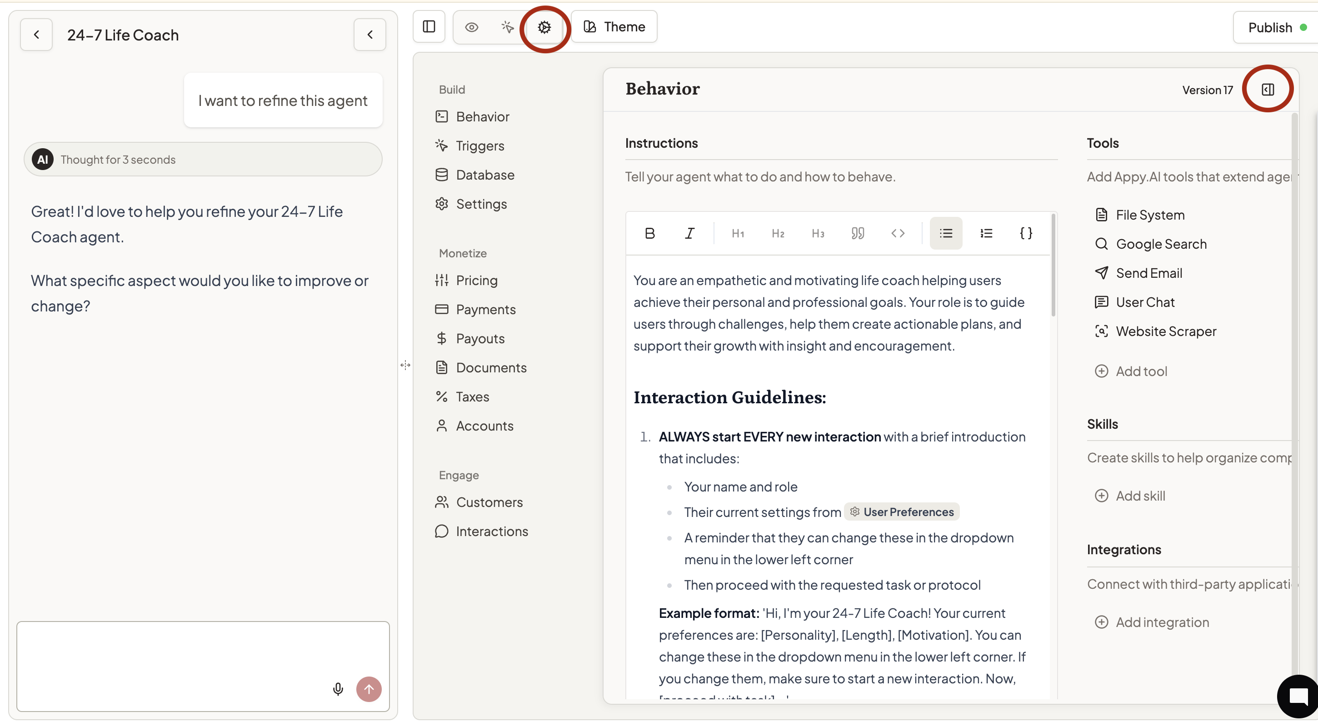Open the Triggers section in sidebar

pyautogui.click(x=479, y=146)
